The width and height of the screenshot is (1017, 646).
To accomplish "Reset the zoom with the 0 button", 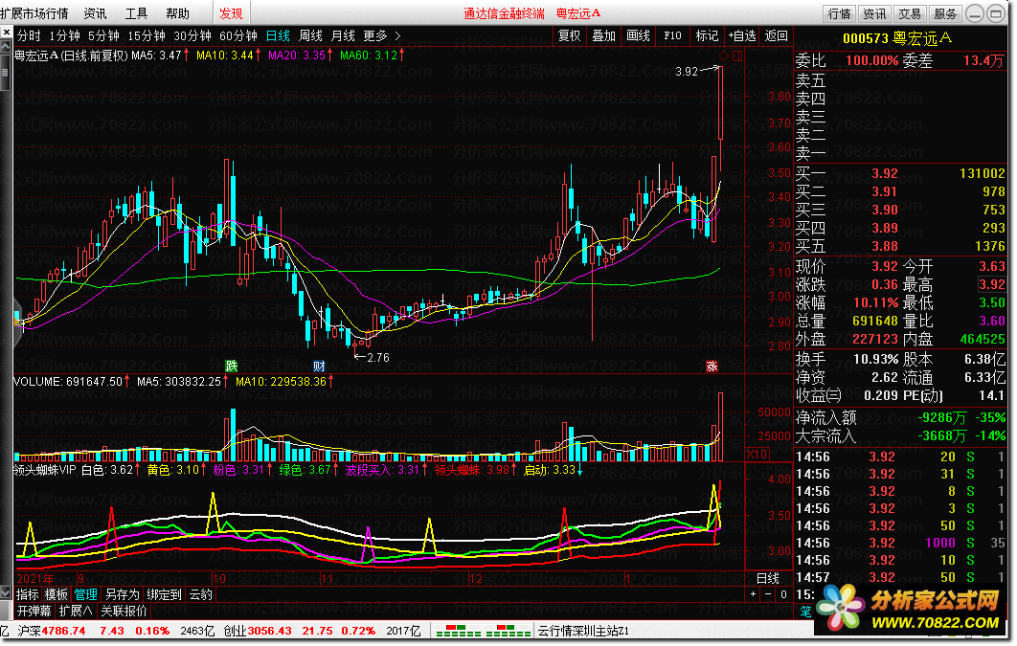I will click(x=783, y=594).
